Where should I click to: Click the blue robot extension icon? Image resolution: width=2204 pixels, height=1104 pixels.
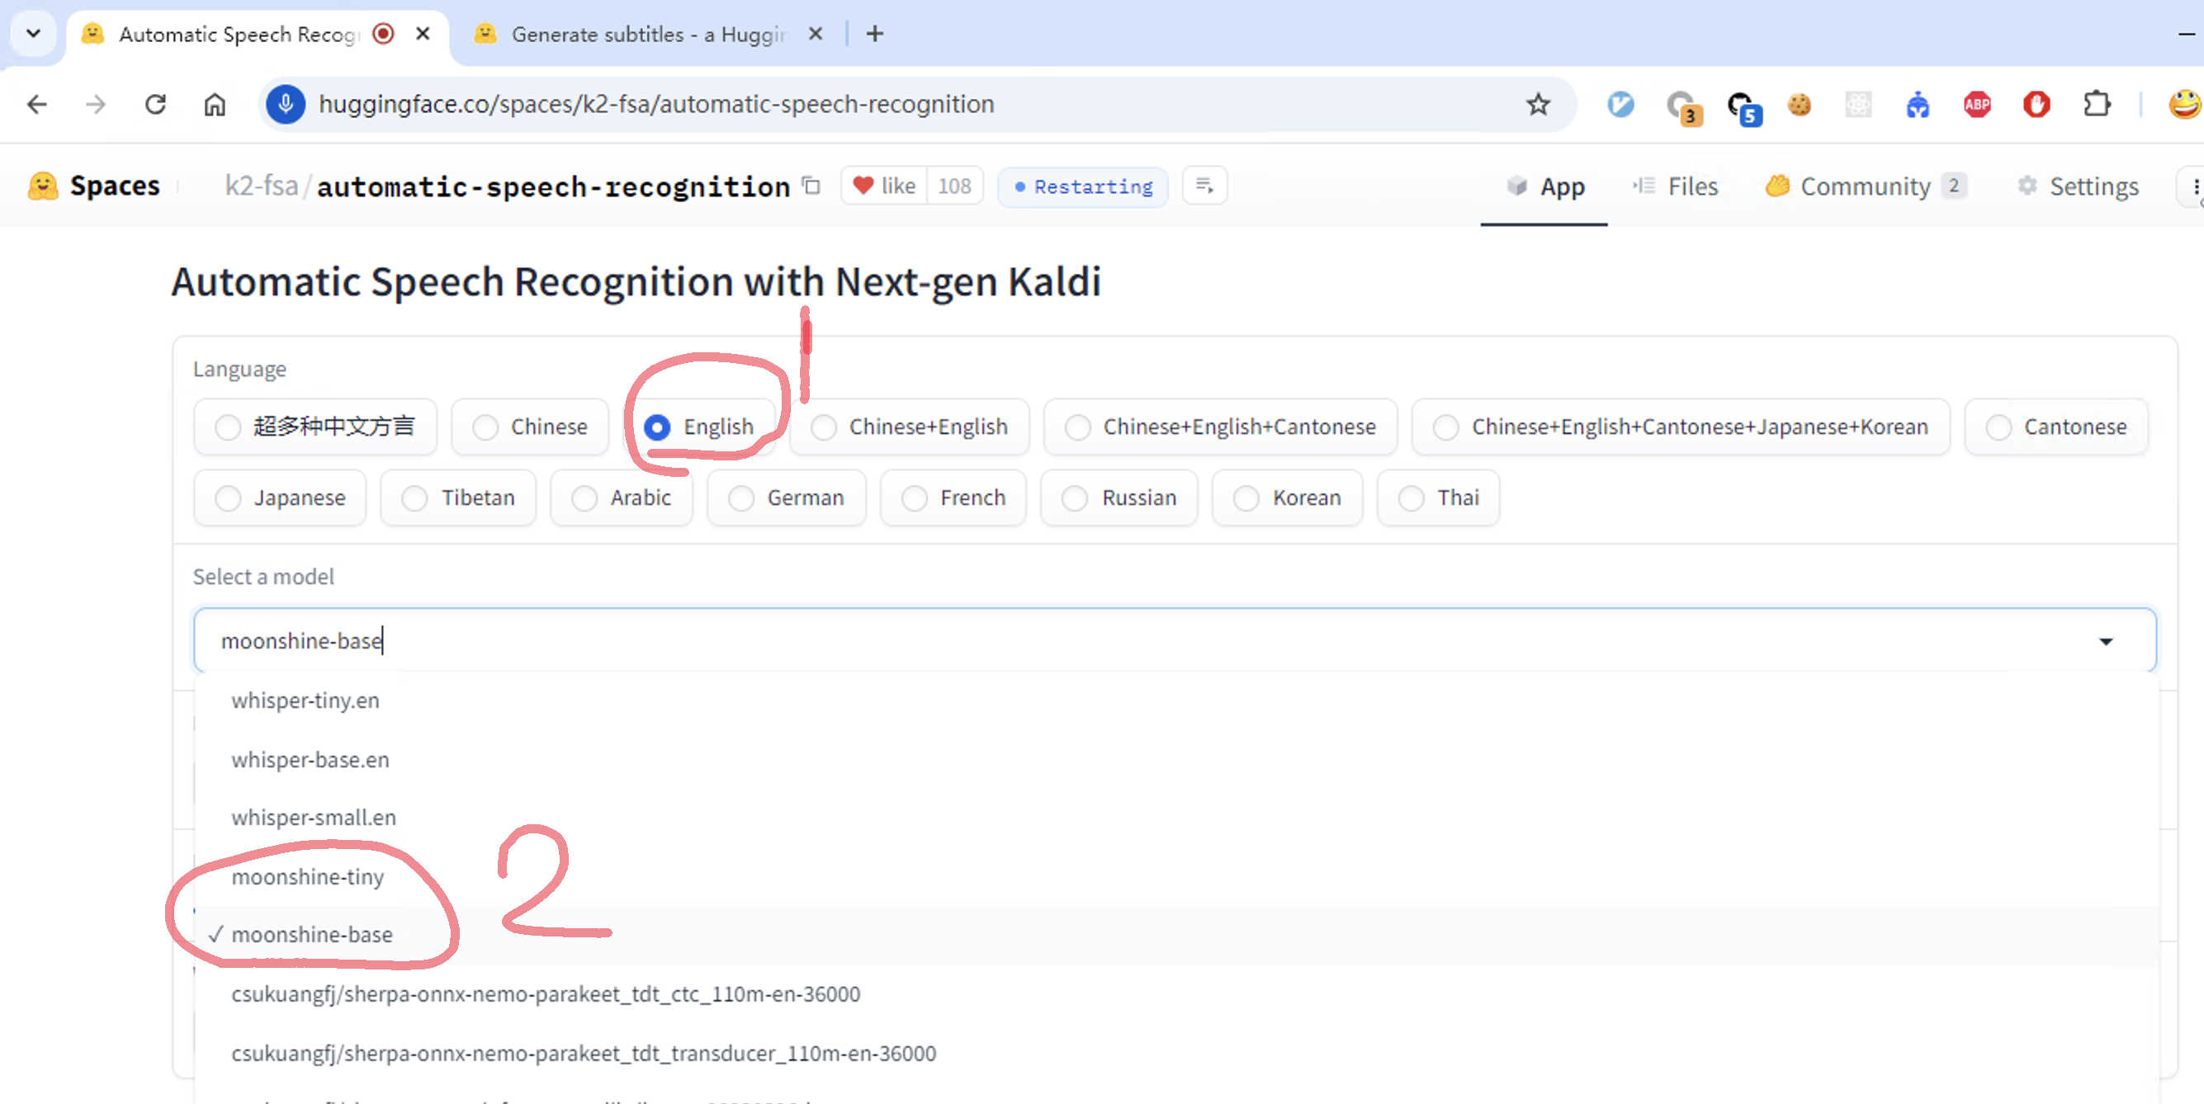tap(1918, 104)
